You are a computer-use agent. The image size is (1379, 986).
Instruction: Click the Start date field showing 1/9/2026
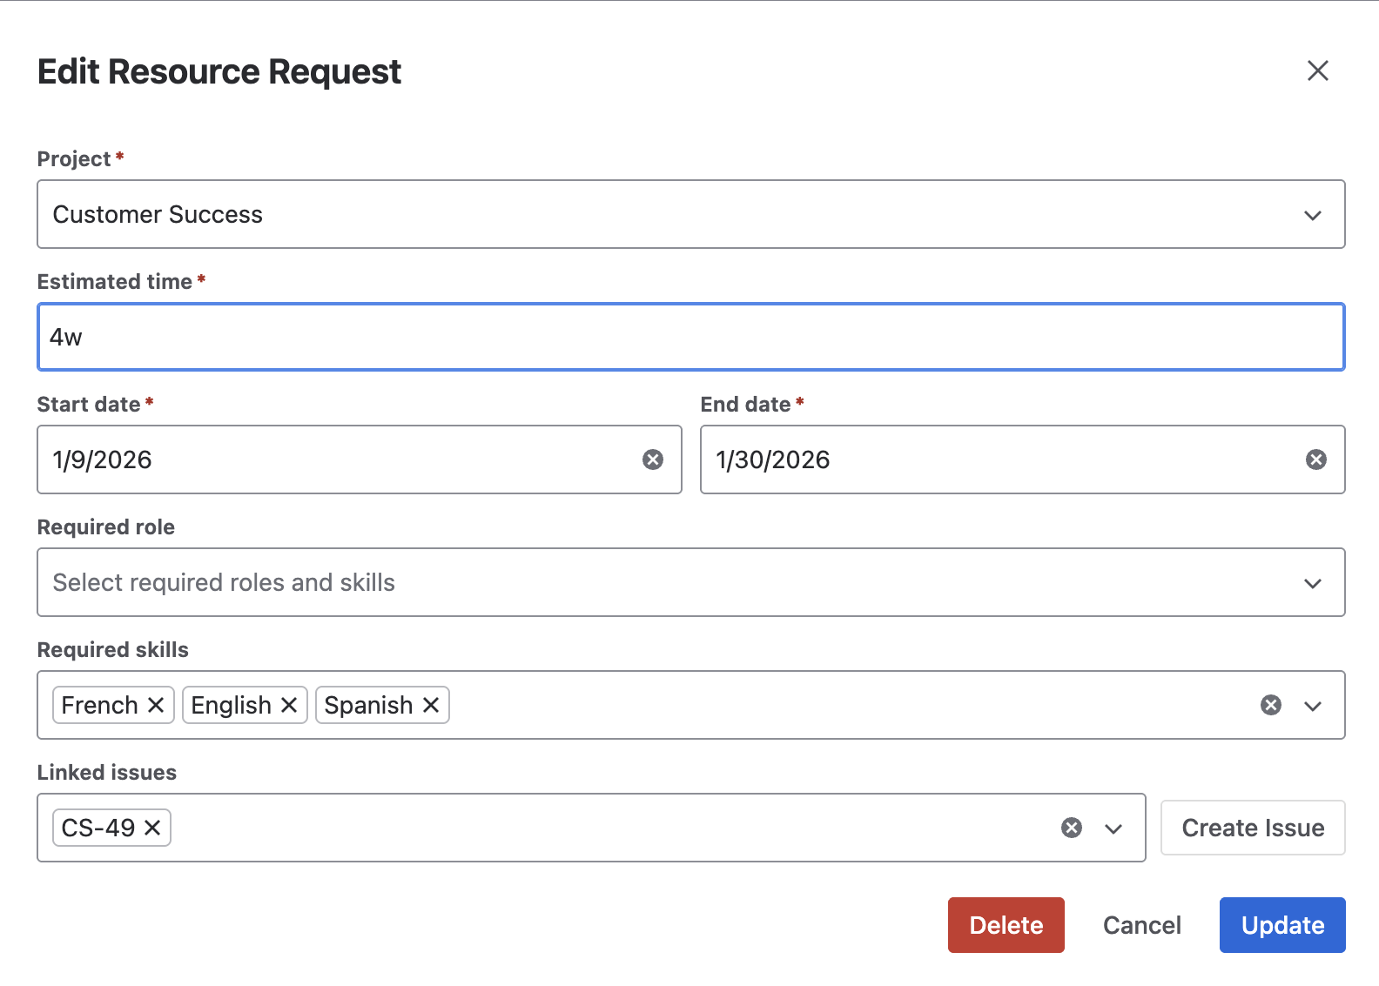(340, 459)
